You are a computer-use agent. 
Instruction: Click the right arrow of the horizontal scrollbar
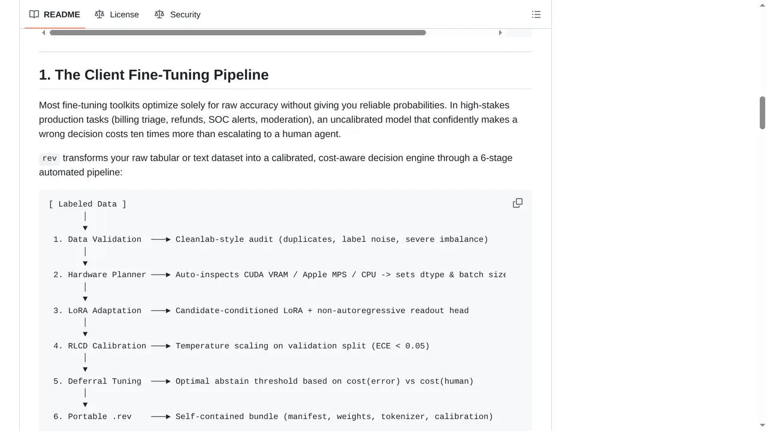(500, 33)
